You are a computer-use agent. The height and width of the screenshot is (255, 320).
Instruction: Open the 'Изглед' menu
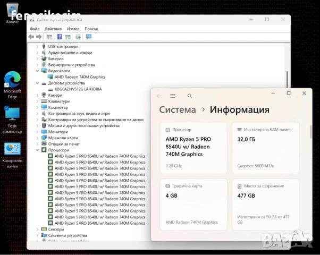[x=73, y=29]
